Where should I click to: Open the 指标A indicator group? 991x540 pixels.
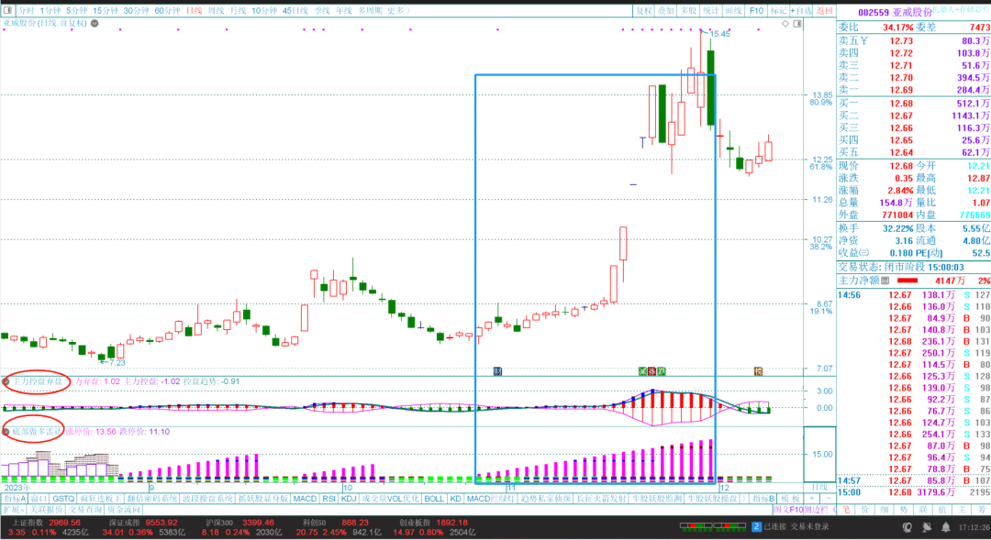coord(14,499)
